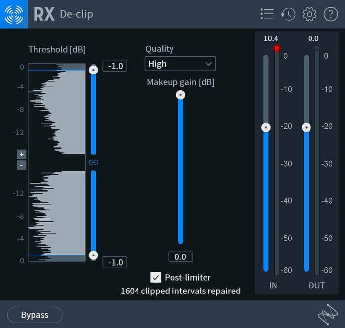Screen dimensions: 345x328
Task: Click the output peak readout 0.0
Action: (x=313, y=39)
